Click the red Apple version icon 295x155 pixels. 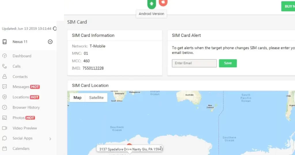click(163, 3)
